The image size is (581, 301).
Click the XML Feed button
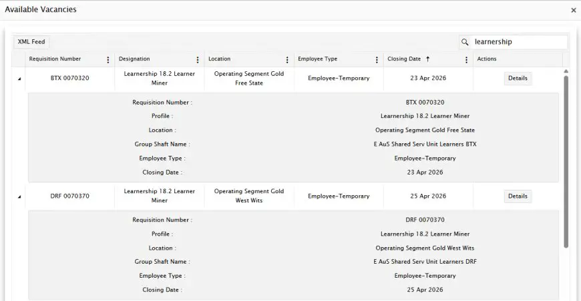(31, 42)
